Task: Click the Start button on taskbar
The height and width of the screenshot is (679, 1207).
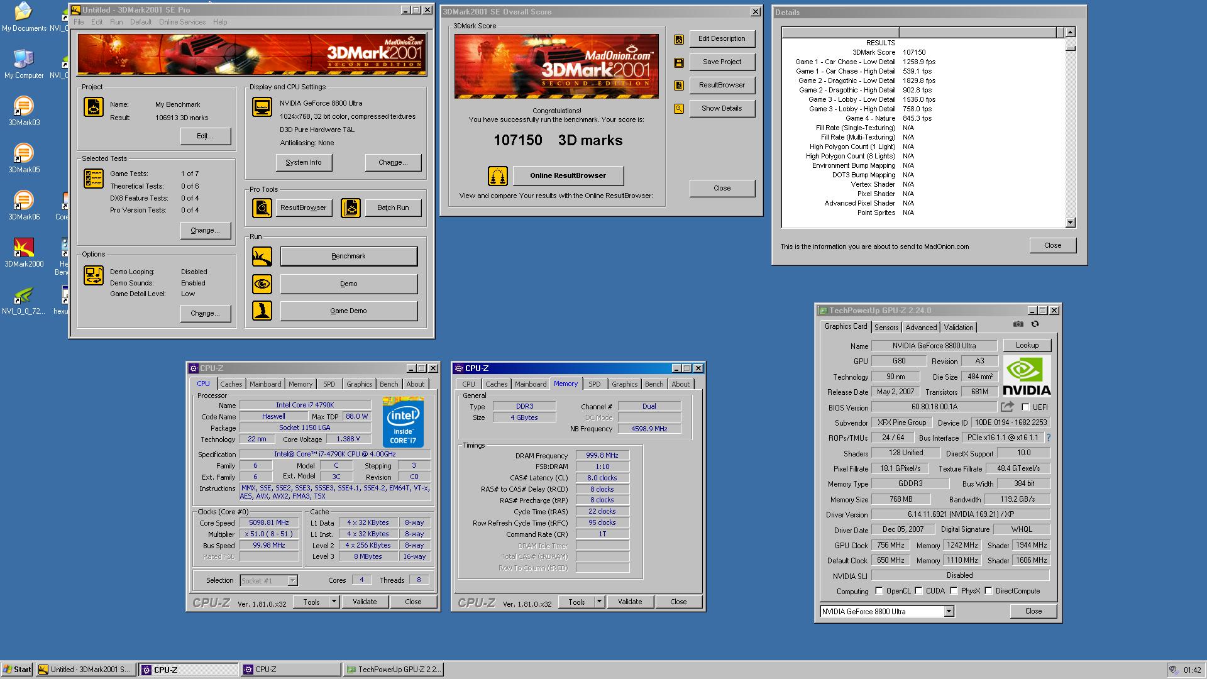Action: pos(17,670)
